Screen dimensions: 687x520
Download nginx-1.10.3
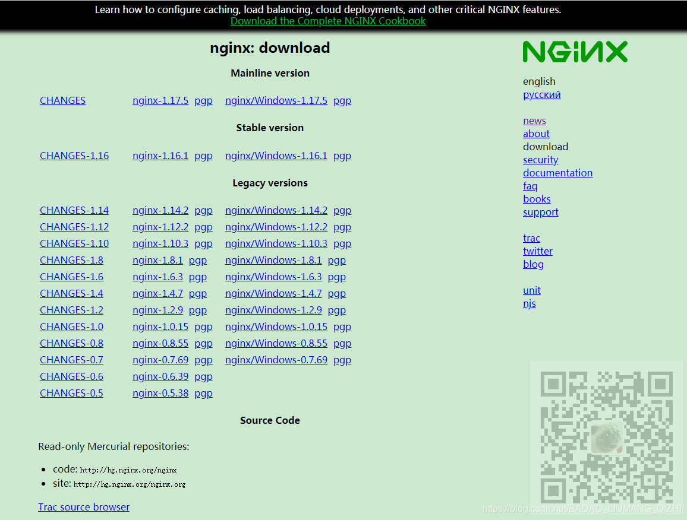tap(160, 244)
